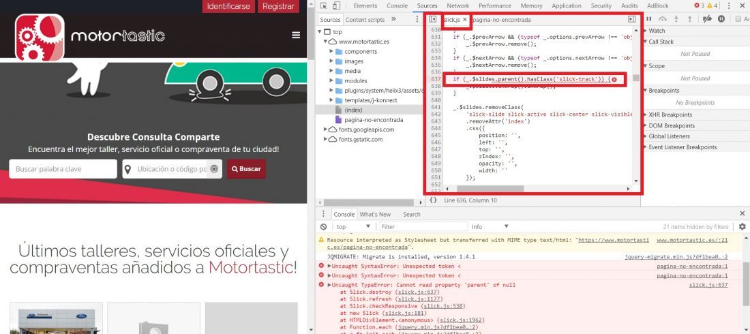Screen dimensions: 750x334
Task: Open the Security panel
Action: coord(601,5)
